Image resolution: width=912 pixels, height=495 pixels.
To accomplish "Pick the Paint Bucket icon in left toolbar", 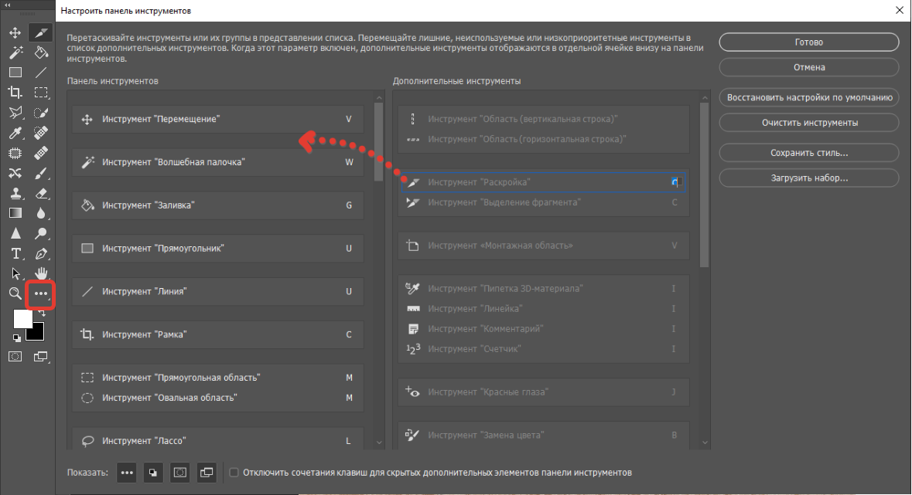I will (41, 53).
